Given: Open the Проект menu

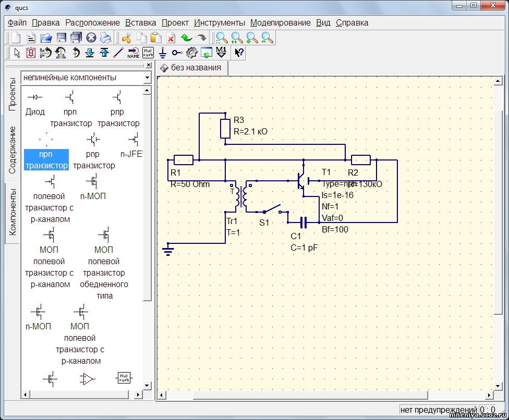Looking at the screenshot, I should point(175,23).
